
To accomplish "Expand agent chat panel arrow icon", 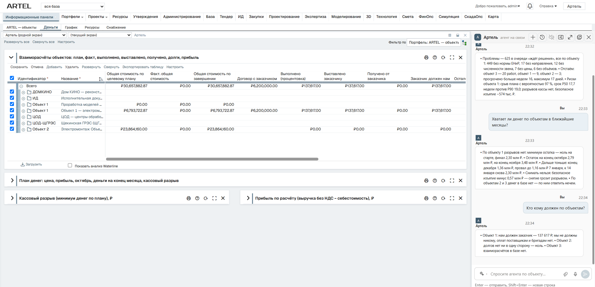I will [570, 37].
